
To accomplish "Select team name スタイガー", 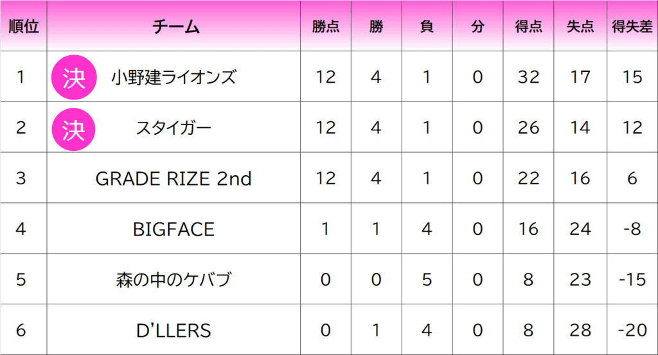I will tap(173, 128).
